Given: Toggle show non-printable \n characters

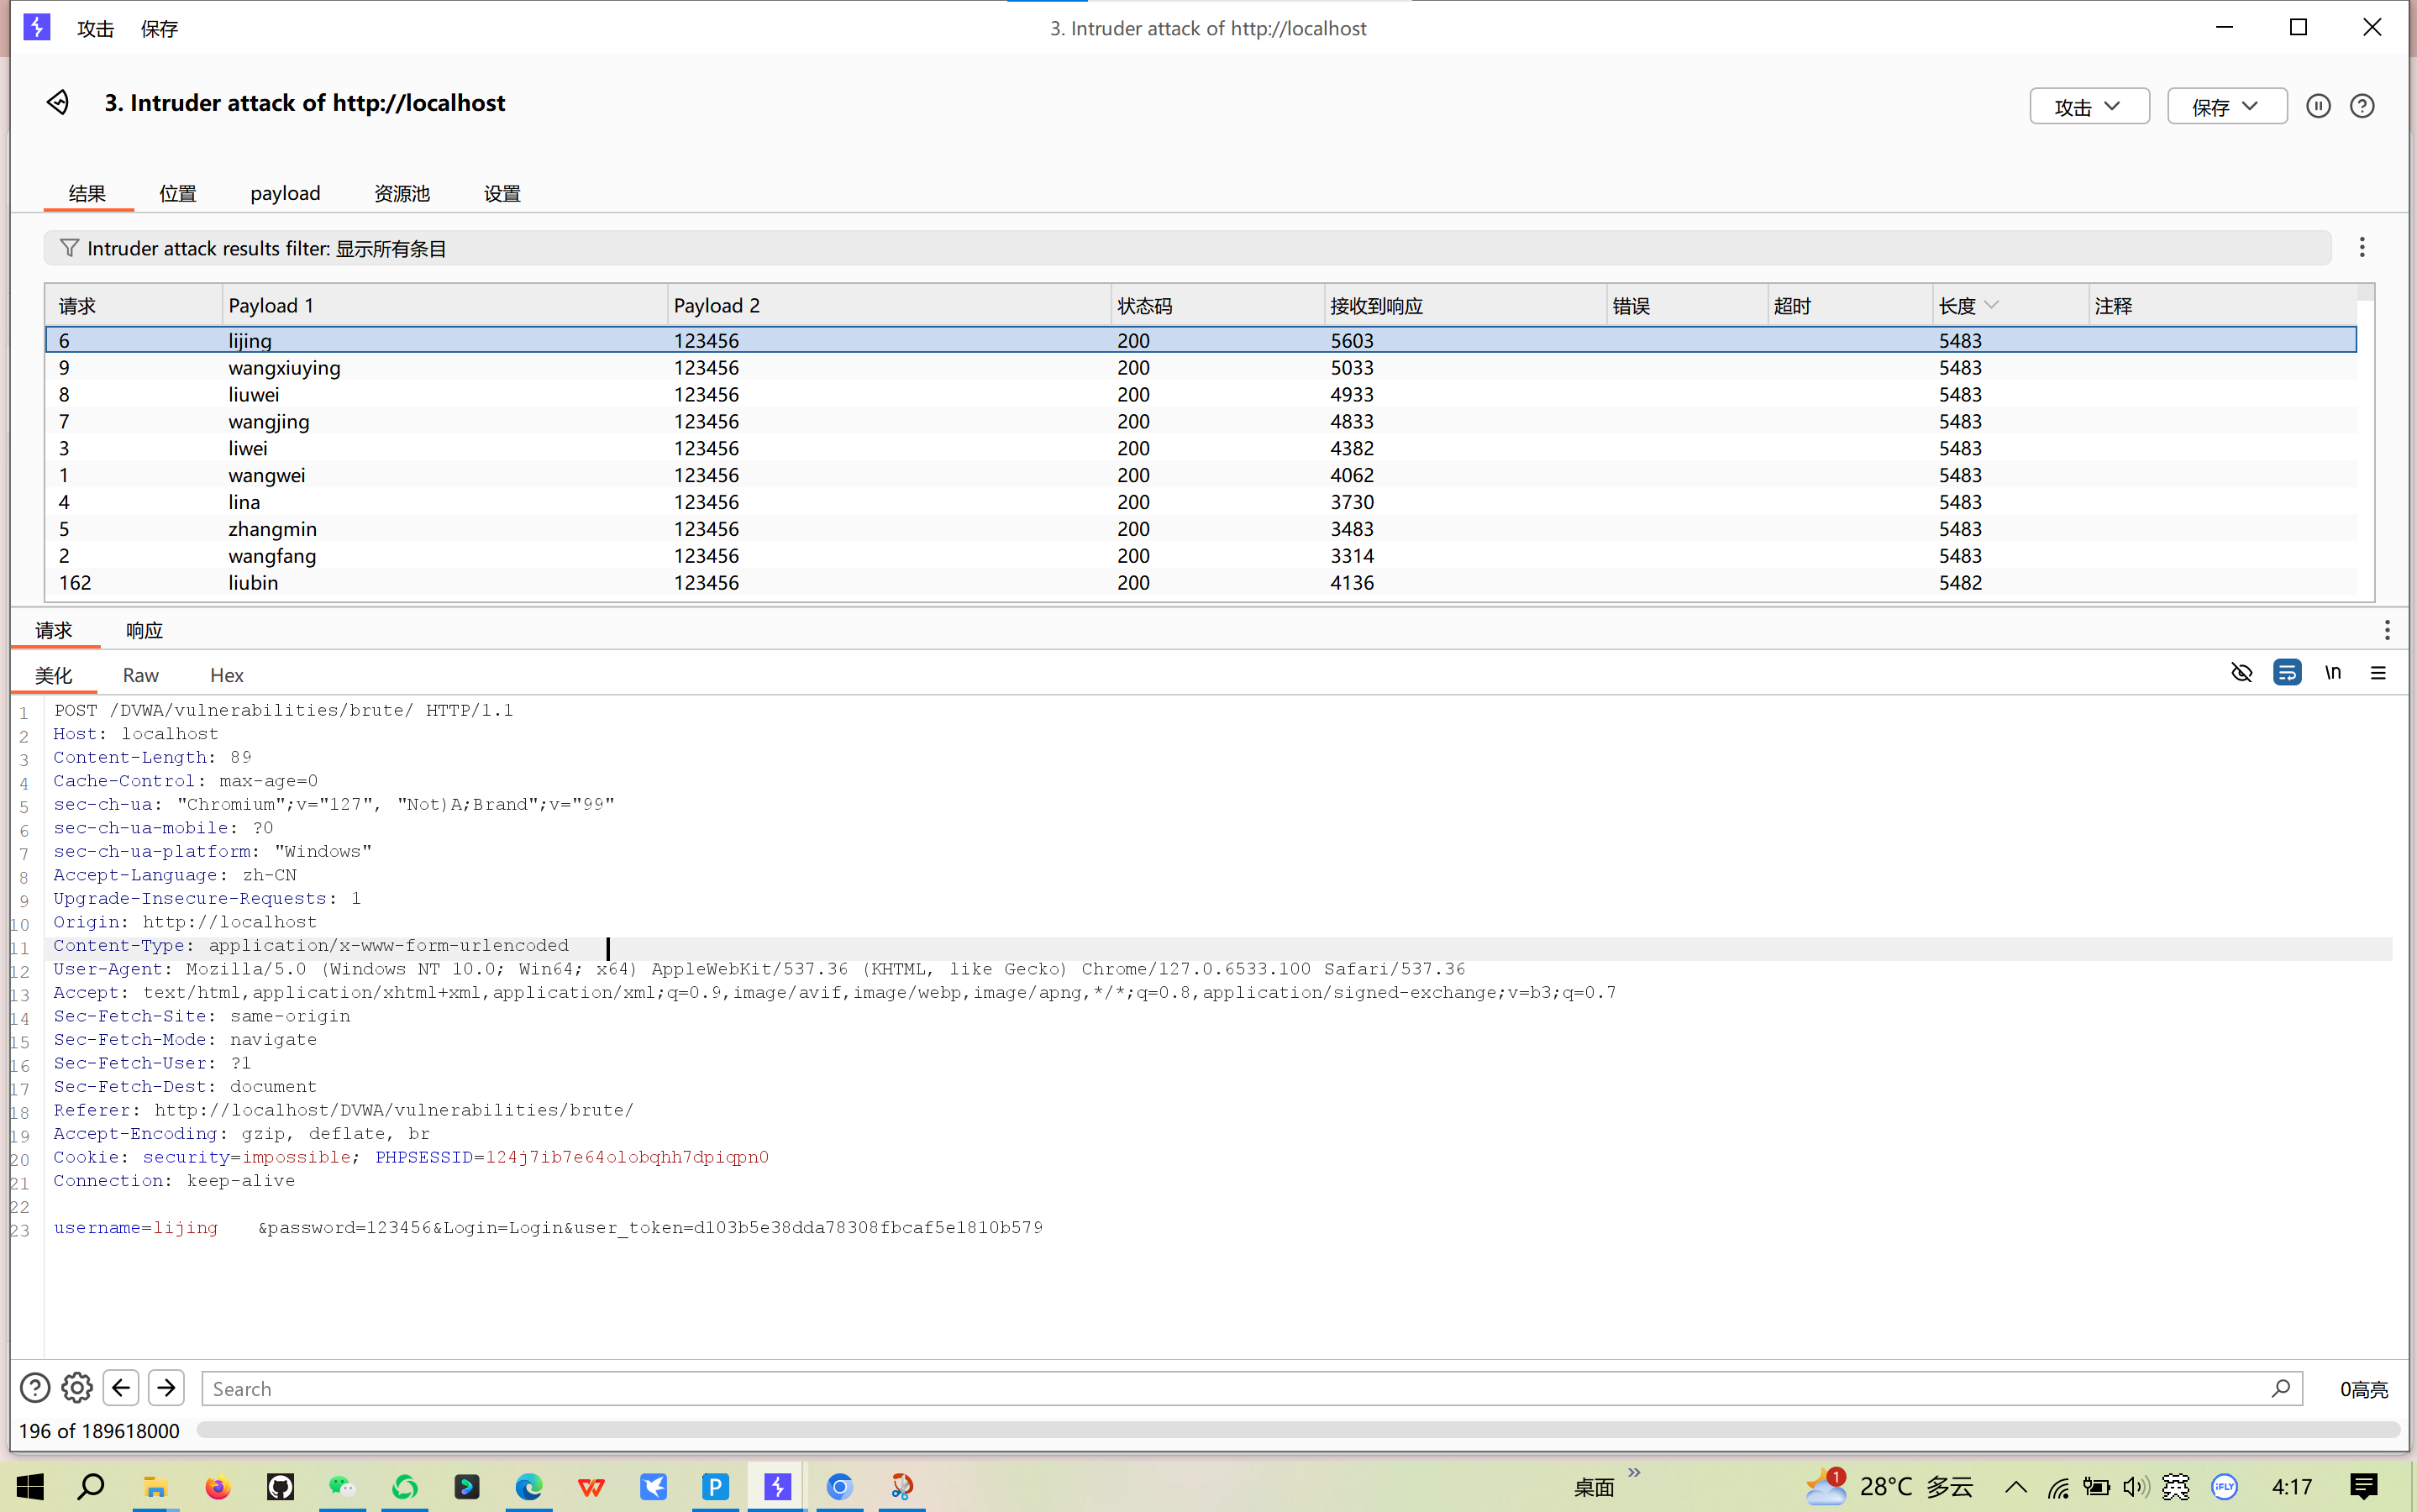Looking at the screenshot, I should pyautogui.click(x=2333, y=673).
